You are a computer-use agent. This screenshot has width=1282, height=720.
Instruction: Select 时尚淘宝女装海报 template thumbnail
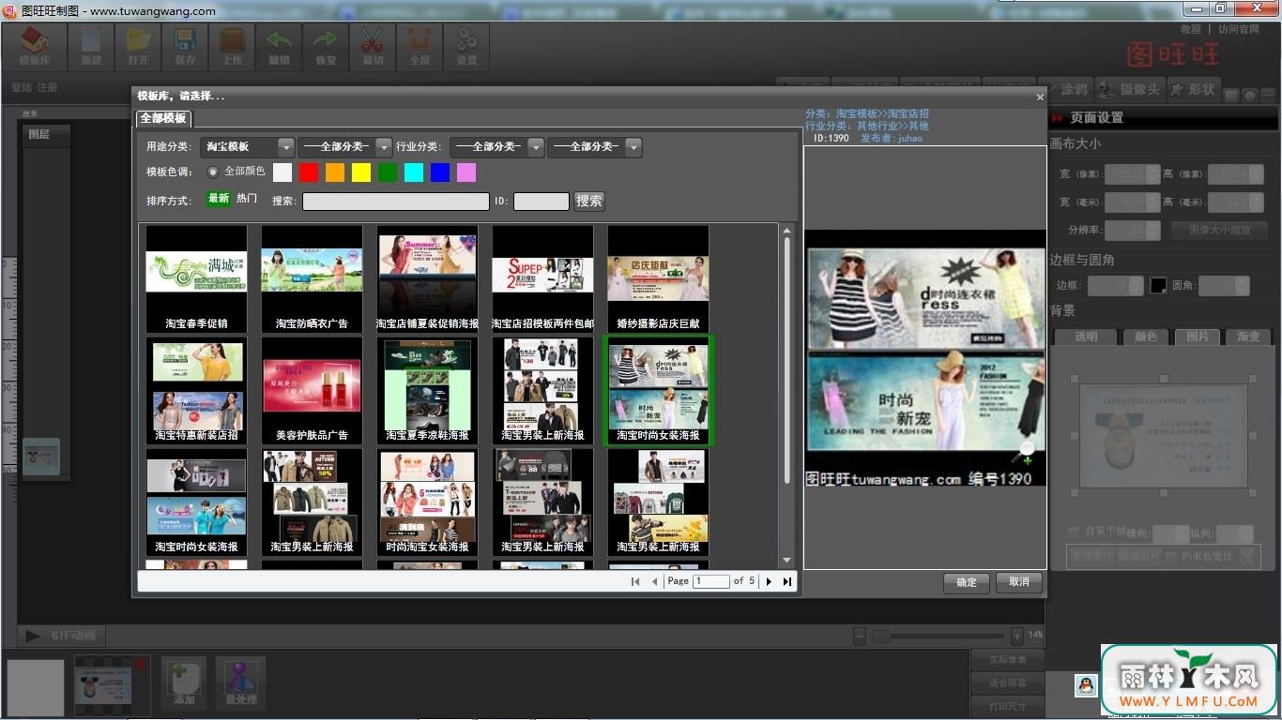[427, 502]
